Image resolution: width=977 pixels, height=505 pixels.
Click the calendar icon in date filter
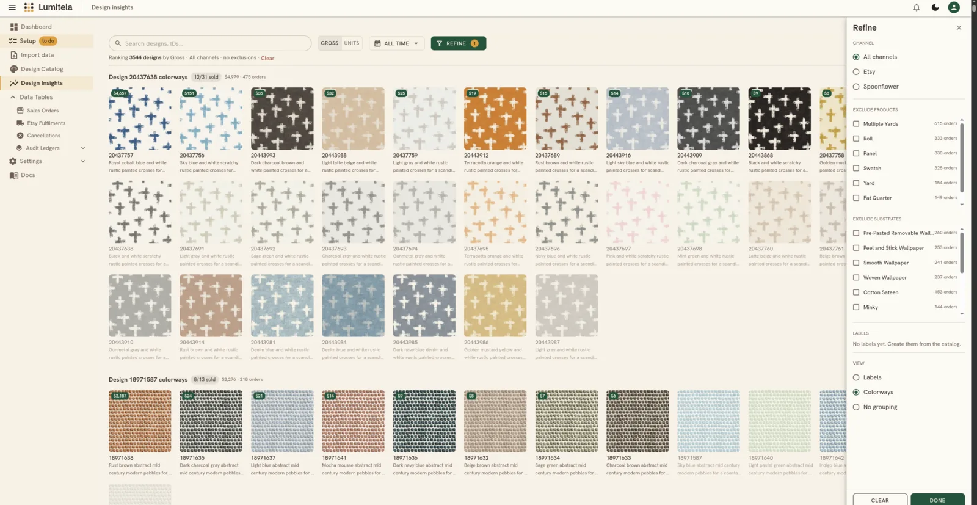[377, 43]
